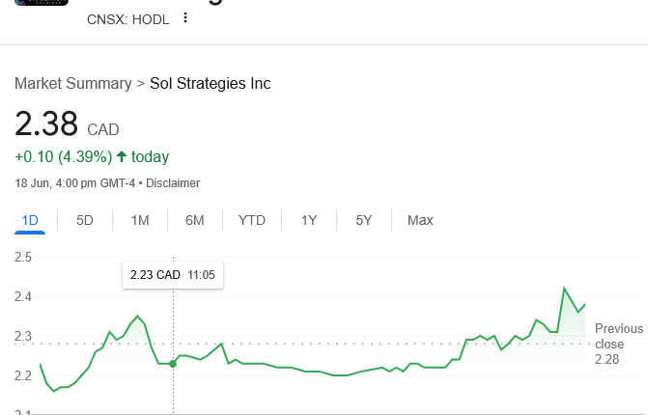Select the 1D time range tab
Image resolution: width=648 pixels, height=415 pixels.
(30, 220)
